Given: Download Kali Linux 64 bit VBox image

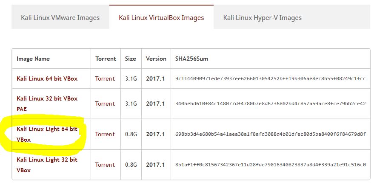Looking at the screenshot, I should pos(47,78).
